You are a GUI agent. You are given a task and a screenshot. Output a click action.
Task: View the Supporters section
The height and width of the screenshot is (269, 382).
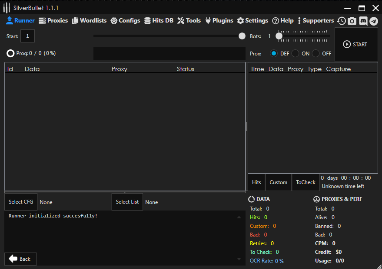316,21
